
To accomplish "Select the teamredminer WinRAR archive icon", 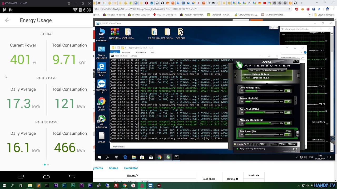I will tap(115, 34).
